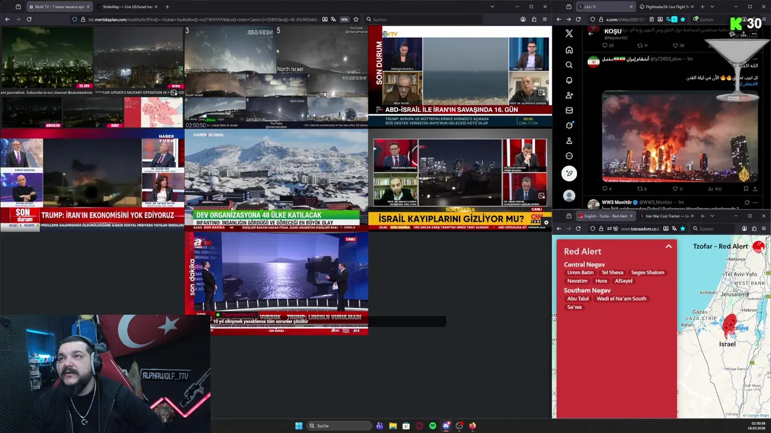This screenshot has width=771, height=433.
Task: Click Abu Talul alert location chip
Action: pyautogui.click(x=578, y=298)
